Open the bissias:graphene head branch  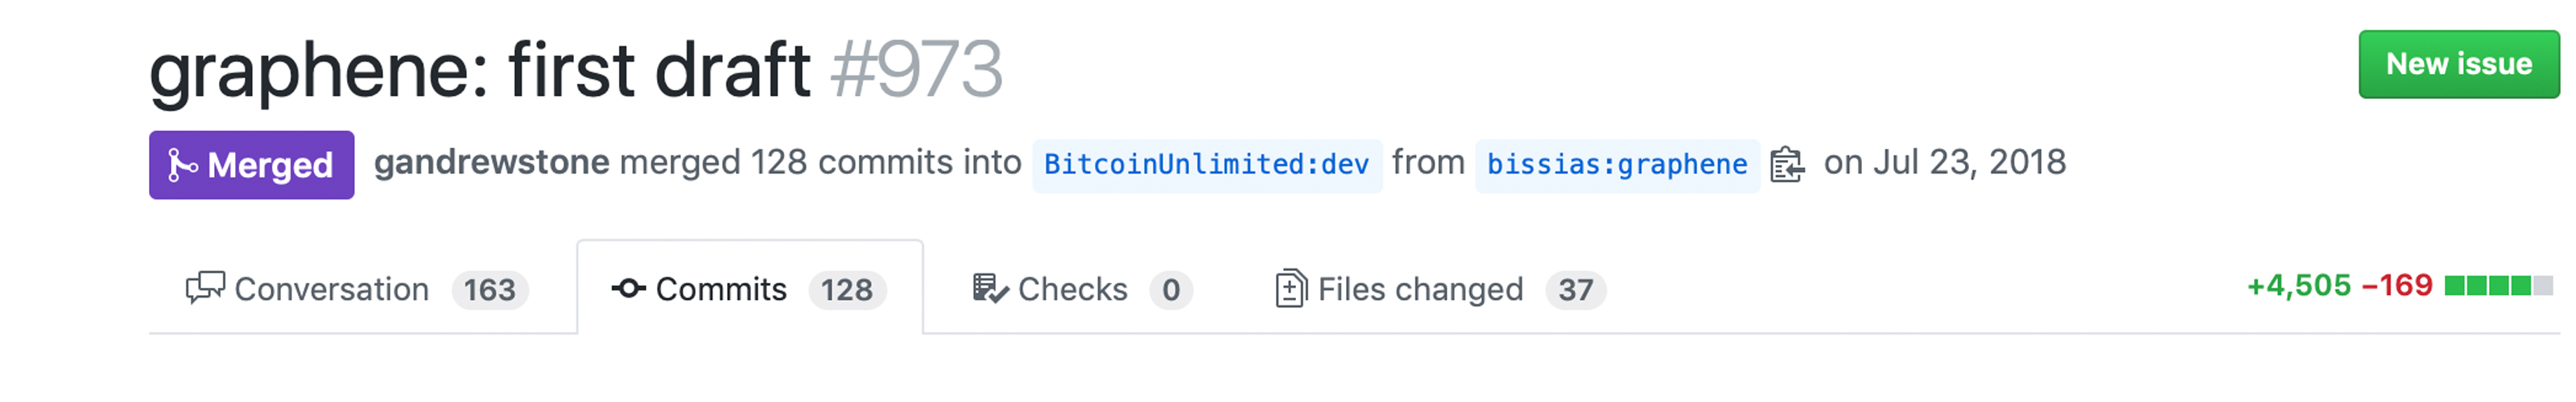(x=1616, y=164)
